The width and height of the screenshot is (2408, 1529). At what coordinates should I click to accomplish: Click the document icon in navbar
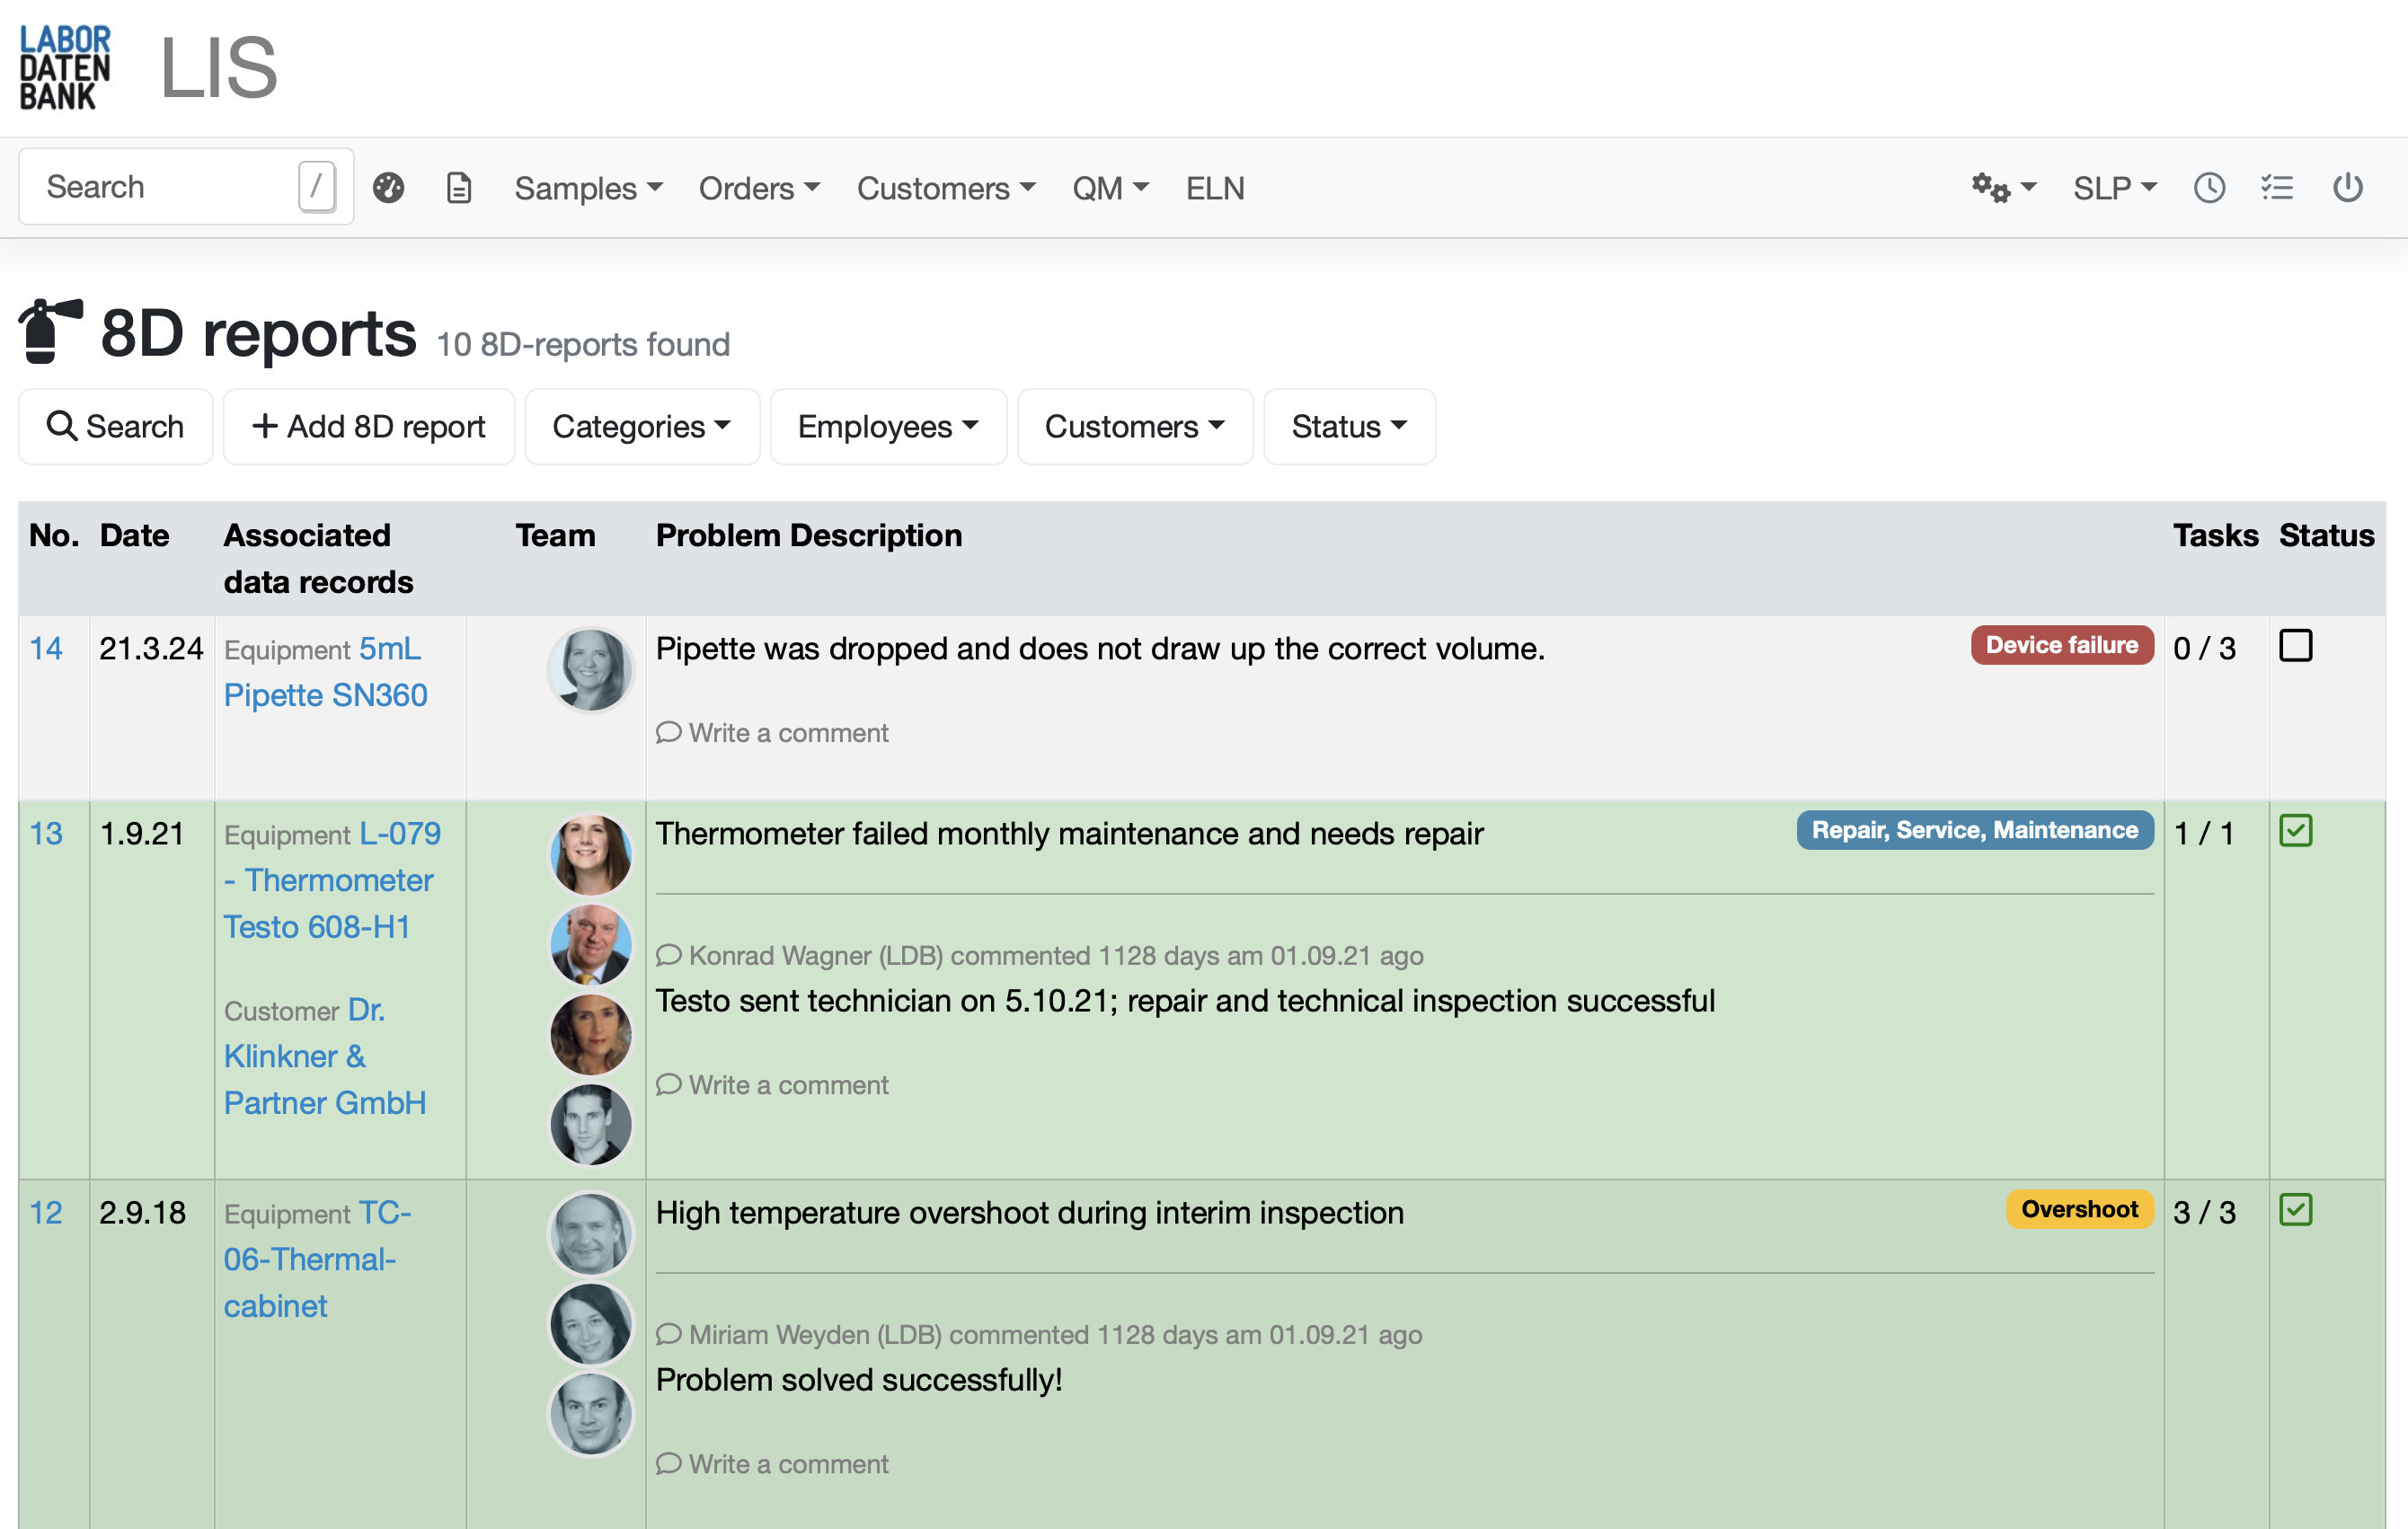click(x=458, y=187)
